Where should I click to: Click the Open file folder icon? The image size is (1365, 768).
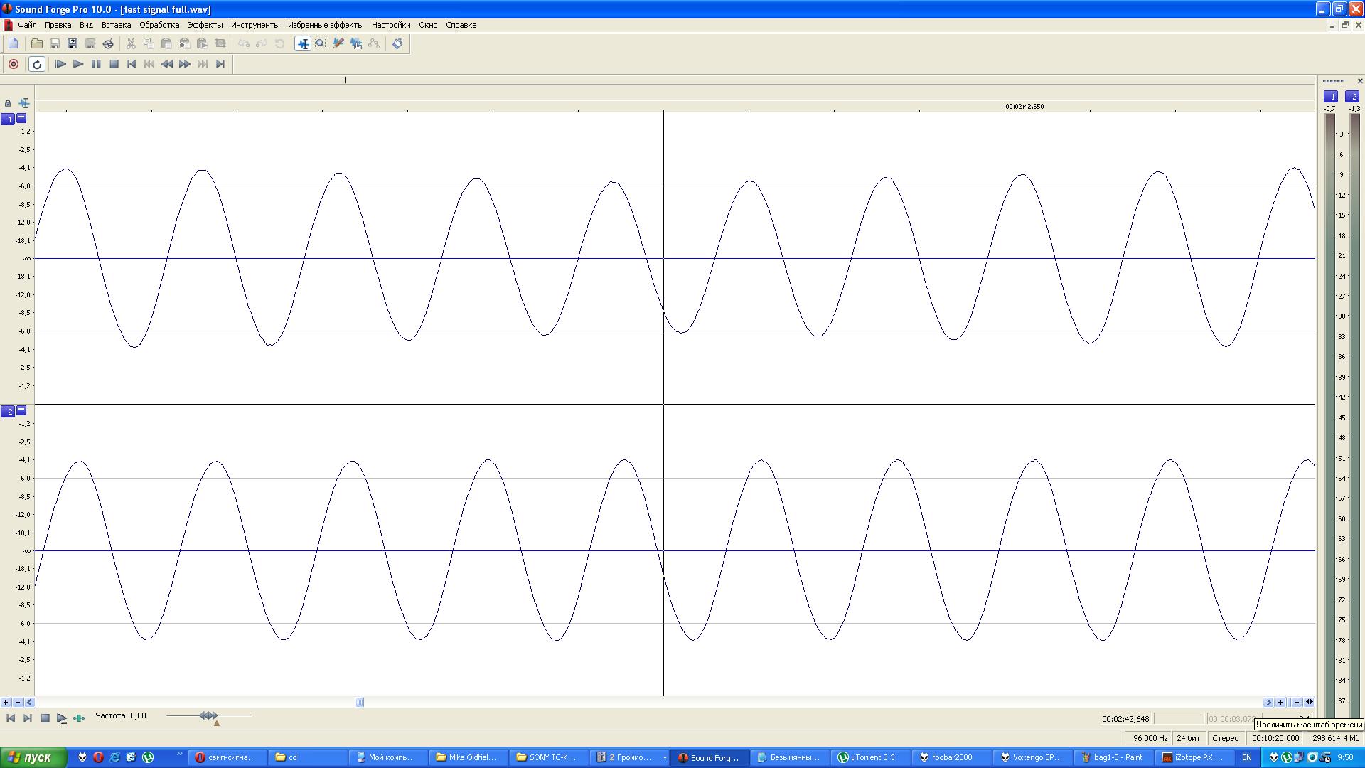[x=36, y=43]
